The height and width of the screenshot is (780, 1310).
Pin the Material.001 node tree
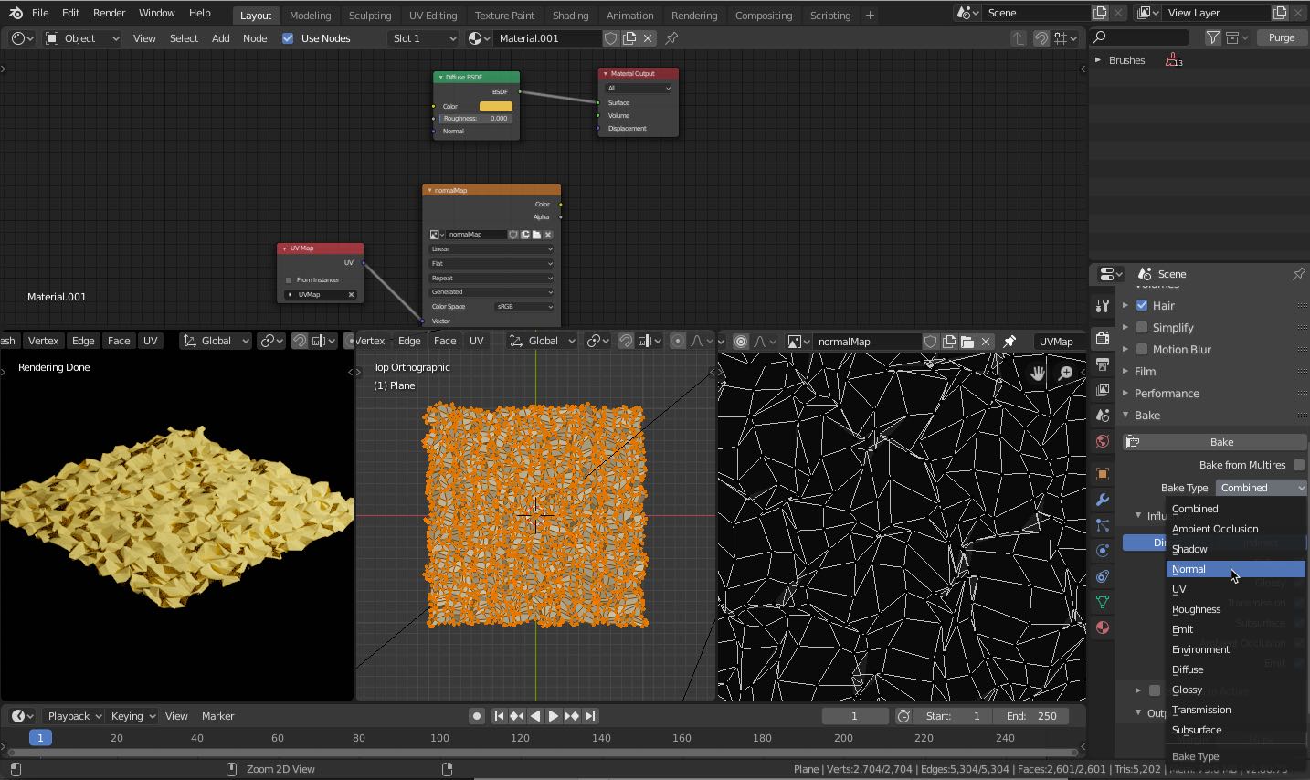coord(671,38)
